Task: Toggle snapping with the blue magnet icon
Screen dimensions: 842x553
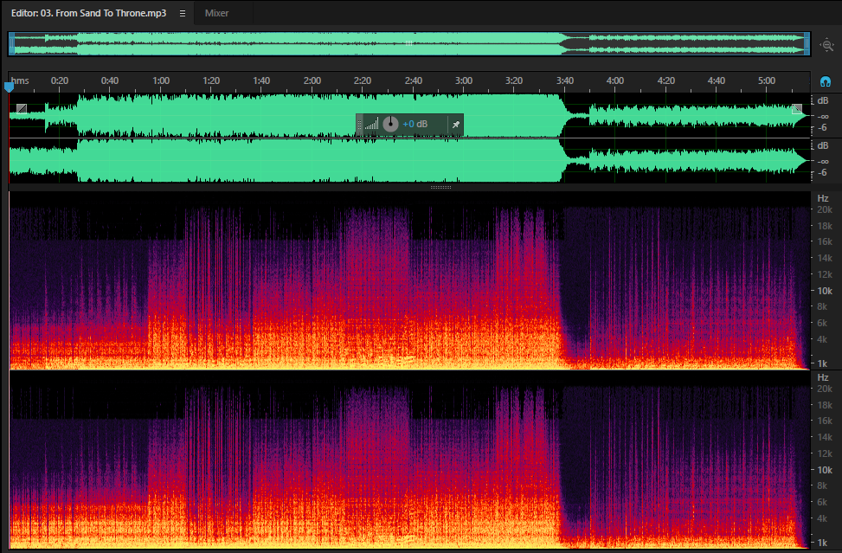Action: [x=826, y=81]
